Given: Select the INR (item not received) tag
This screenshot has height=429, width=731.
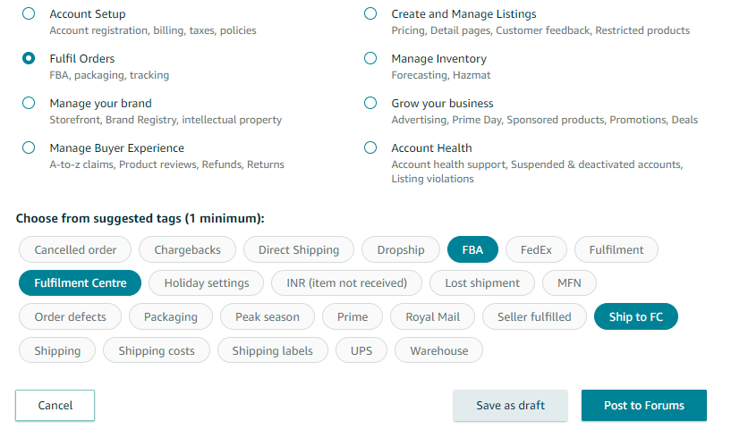Looking at the screenshot, I should (346, 282).
